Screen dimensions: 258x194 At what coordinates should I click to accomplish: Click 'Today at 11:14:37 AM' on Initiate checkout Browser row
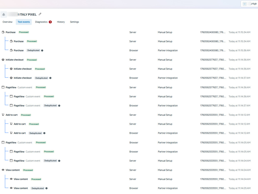(x=239, y=78)
